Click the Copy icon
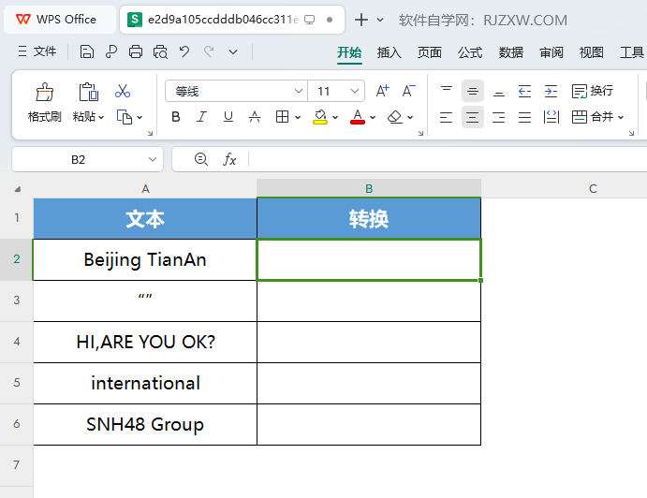Viewport: 647px width, 498px height. coord(125,117)
